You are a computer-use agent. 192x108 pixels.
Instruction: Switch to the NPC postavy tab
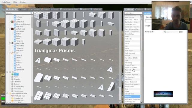pyautogui.click(x=34, y=9)
